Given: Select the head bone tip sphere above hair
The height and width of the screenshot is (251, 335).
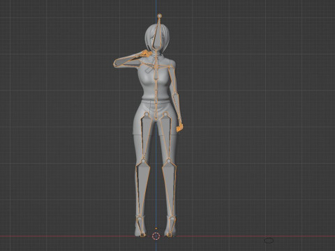Looking at the screenshot, I should pos(159,16).
